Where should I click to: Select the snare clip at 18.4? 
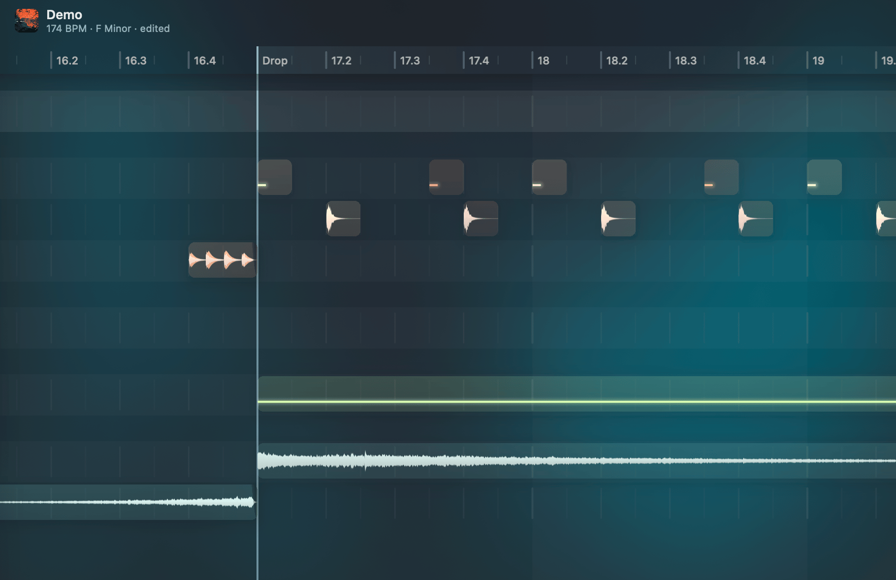756,219
